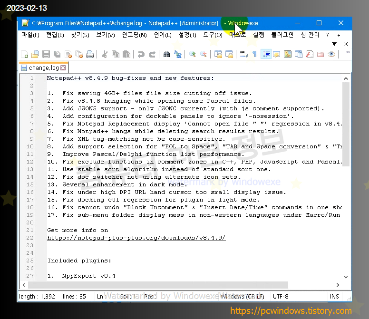Viewport: 369px width, 319px height.
Task: Toggle the Indent Guide icon
Action: point(266,54)
